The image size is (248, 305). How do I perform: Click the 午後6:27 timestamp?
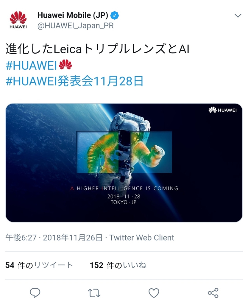tap(21, 238)
